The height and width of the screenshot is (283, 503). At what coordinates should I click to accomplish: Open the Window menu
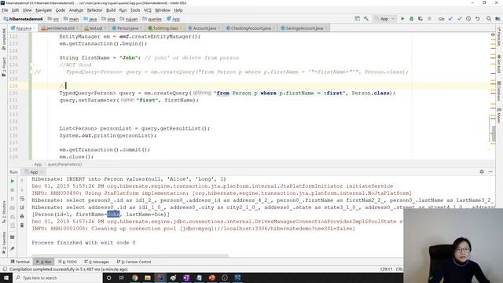click(x=163, y=10)
